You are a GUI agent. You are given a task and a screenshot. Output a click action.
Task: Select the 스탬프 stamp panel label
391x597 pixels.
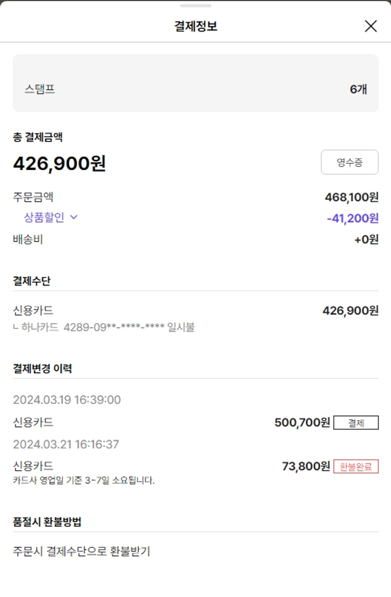tap(40, 89)
